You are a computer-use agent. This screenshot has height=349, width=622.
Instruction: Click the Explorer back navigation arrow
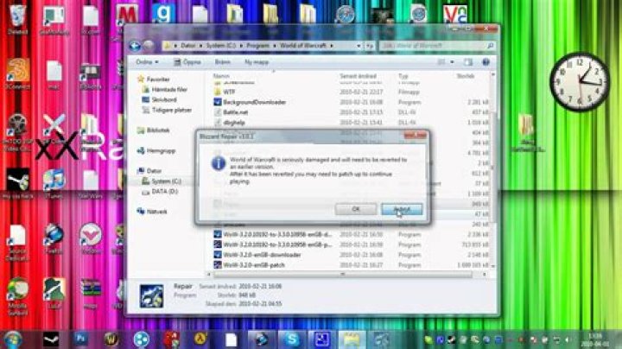(x=136, y=46)
